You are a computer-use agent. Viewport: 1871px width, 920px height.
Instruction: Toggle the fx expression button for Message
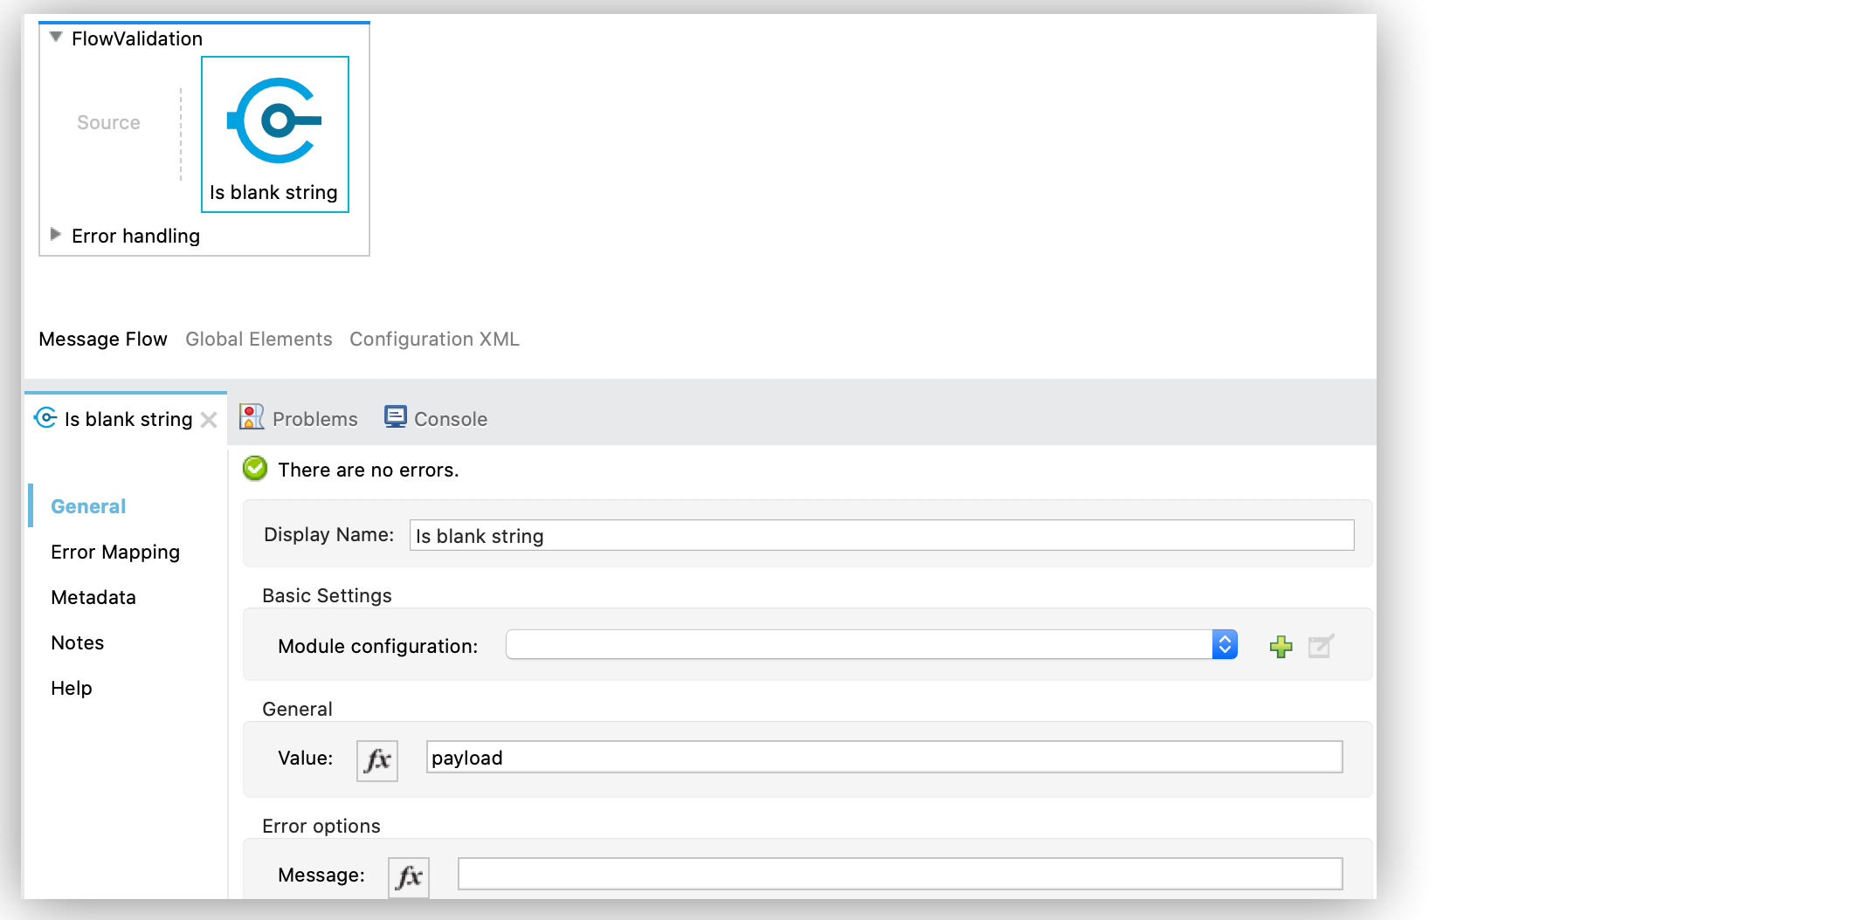[409, 876]
